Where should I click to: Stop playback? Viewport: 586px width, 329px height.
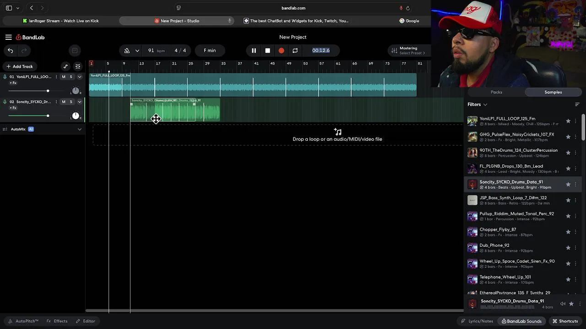[267, 51]
